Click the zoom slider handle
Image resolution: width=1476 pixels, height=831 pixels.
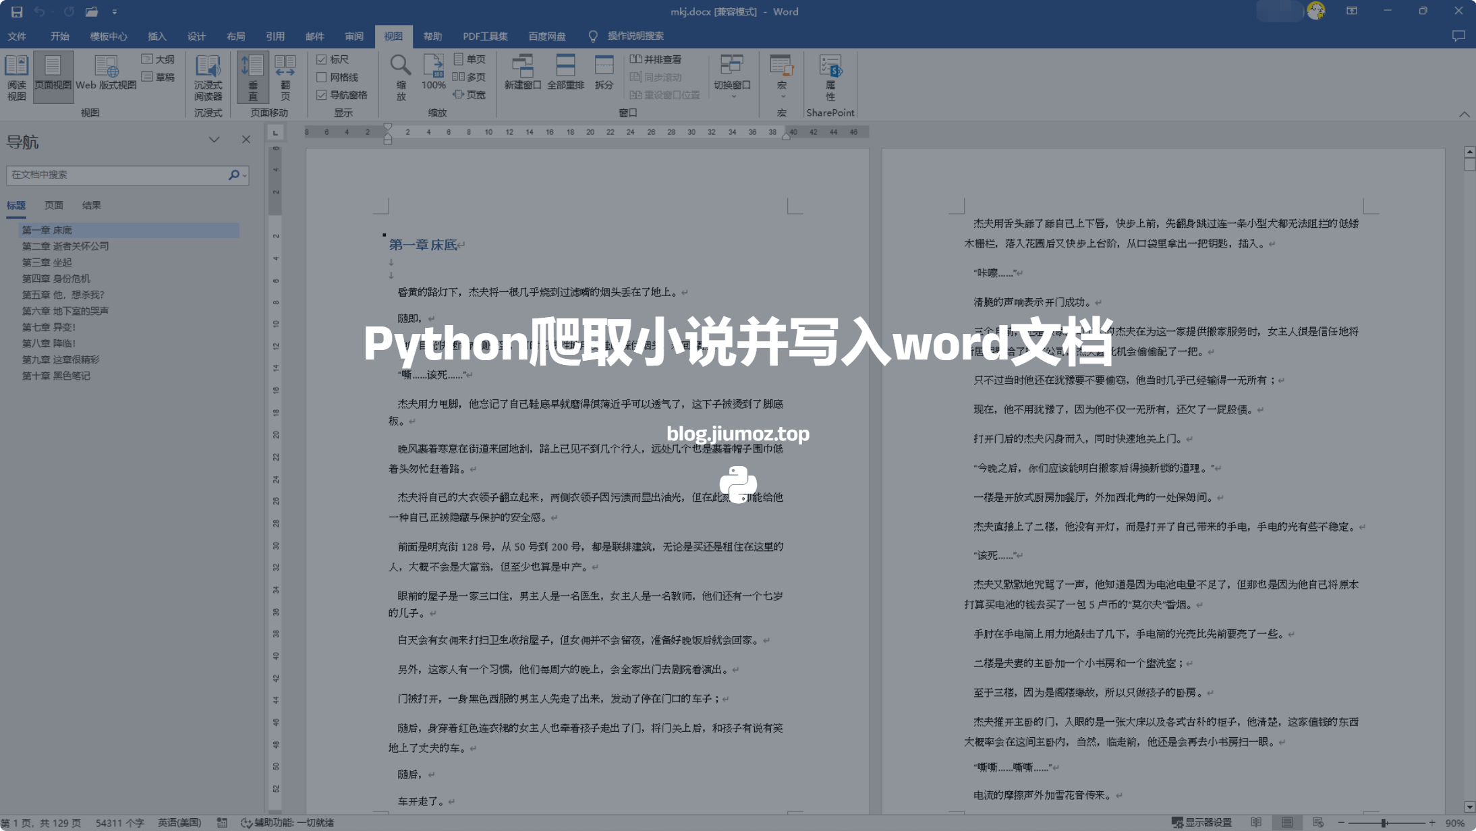[1384, 823]
